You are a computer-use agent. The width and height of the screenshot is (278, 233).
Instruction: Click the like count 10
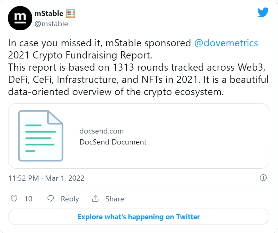(28, 199)
